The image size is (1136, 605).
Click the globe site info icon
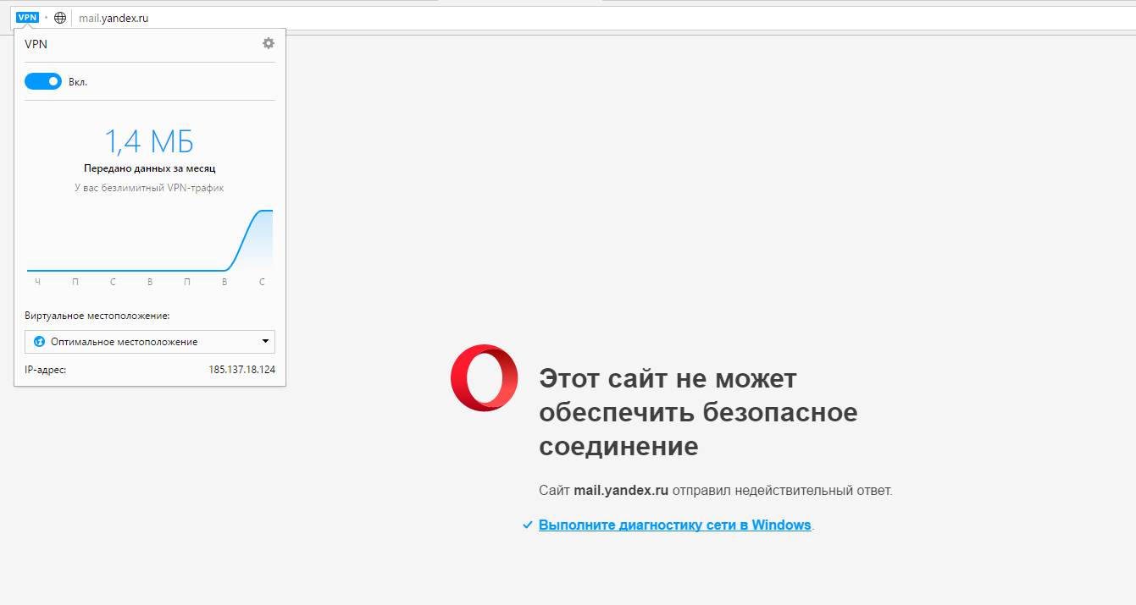point(60,18)
